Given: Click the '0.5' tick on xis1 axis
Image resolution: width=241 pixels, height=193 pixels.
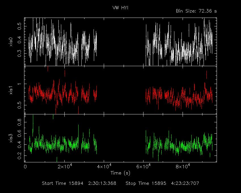Looking at the screenshot, I should 19,105.
